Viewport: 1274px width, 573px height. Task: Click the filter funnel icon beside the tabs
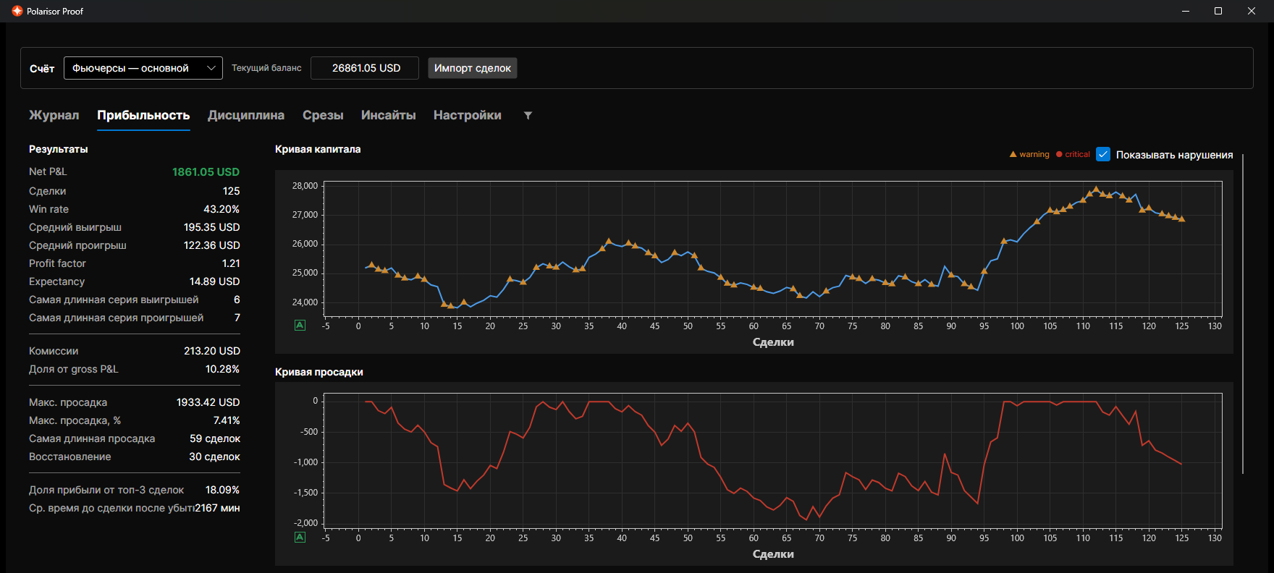tap(528, 116)
